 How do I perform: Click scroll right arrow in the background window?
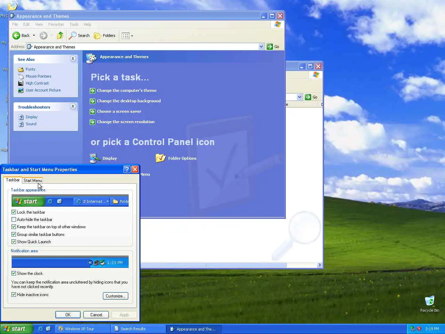[x=319, y=265]
